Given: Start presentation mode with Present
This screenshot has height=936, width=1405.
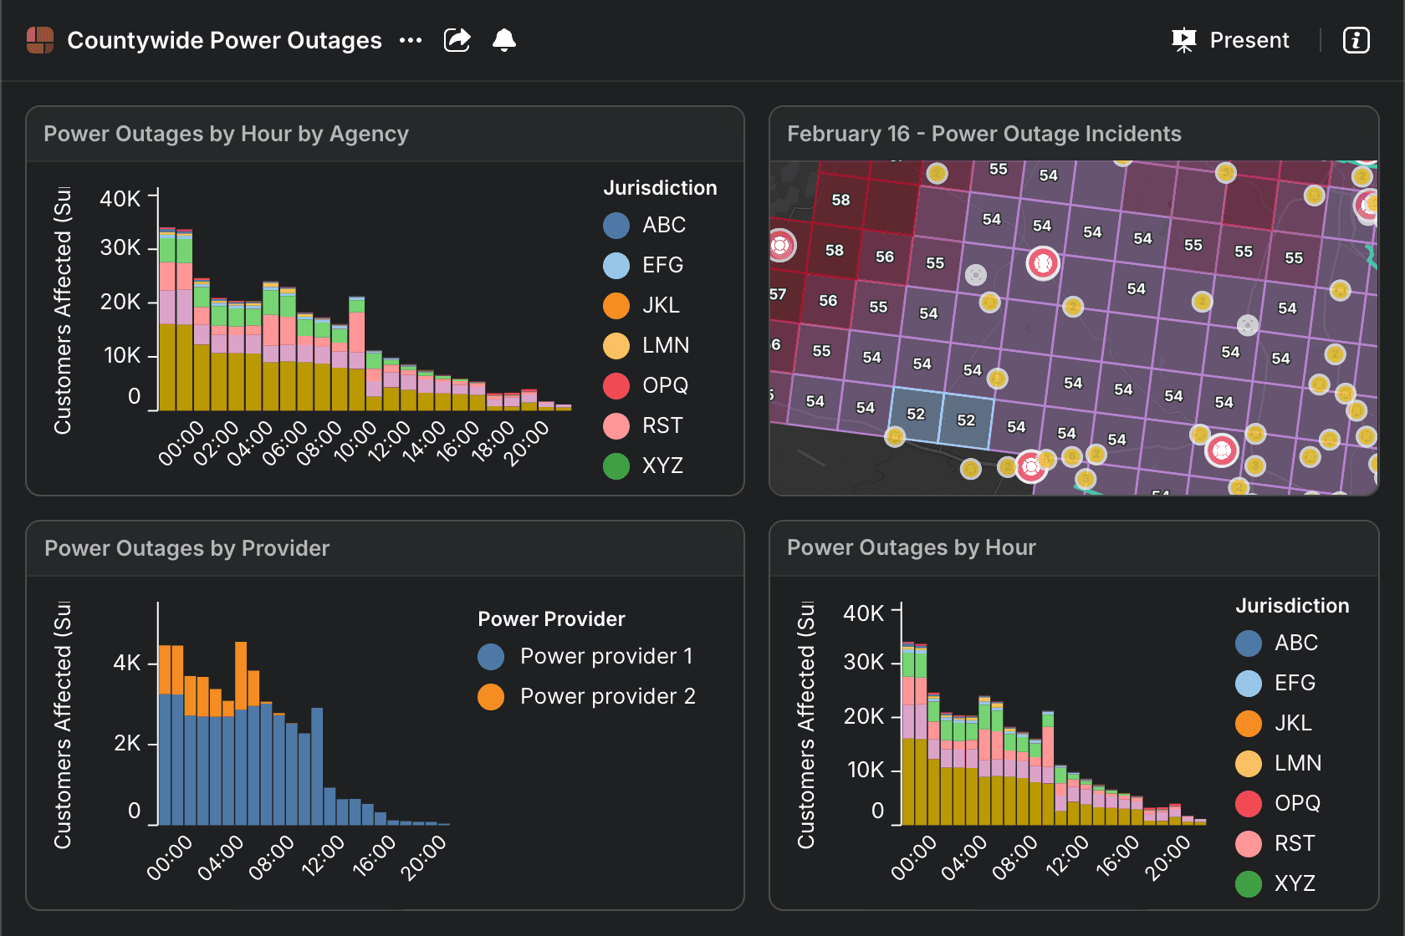Looking at the screenshot, I should 1249,40.
